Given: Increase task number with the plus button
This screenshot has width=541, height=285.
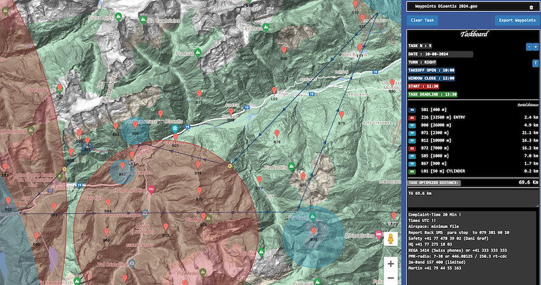Looking at the screenshot, I should (x=536, y=47).
